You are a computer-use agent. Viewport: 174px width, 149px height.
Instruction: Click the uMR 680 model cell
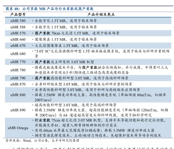(x=18, y=54)
